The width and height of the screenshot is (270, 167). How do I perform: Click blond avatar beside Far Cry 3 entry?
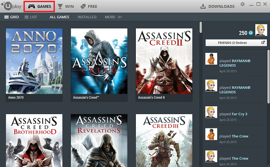(211, 112)
